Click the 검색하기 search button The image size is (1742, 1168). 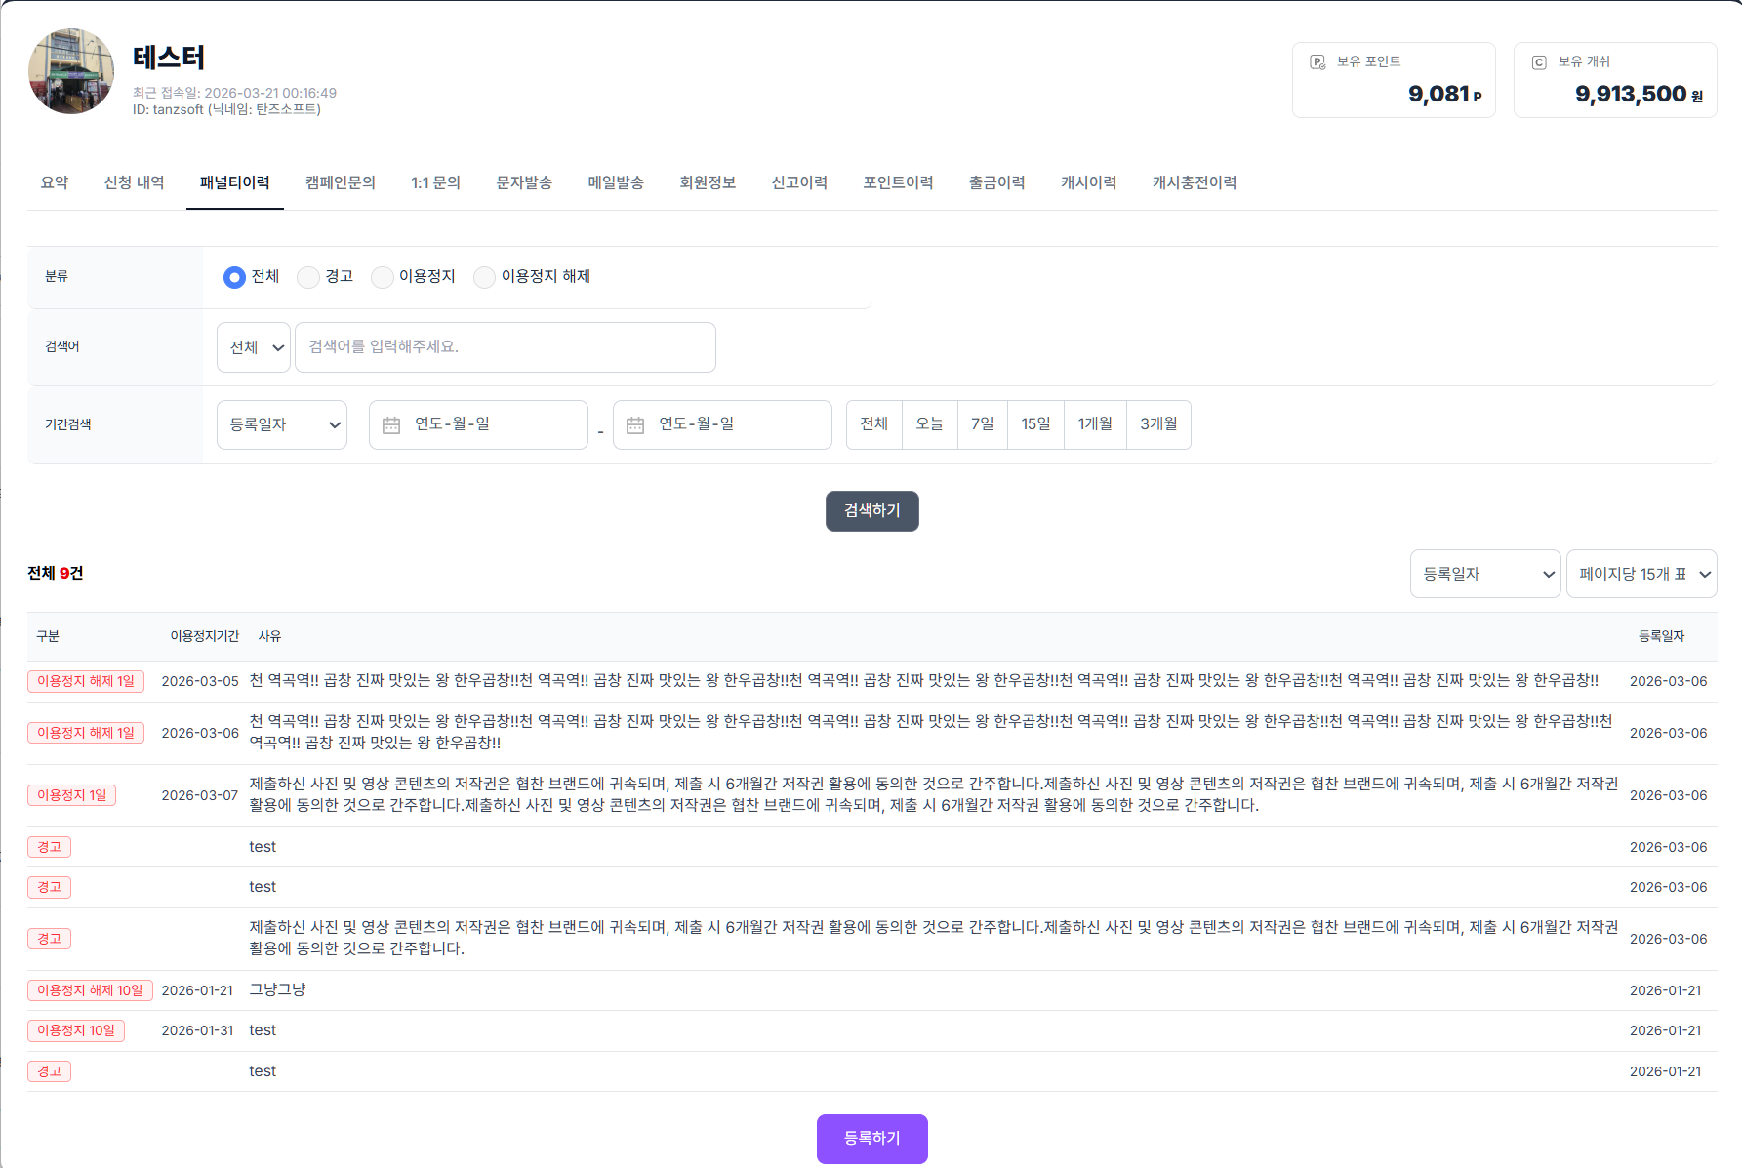(871, 510)
